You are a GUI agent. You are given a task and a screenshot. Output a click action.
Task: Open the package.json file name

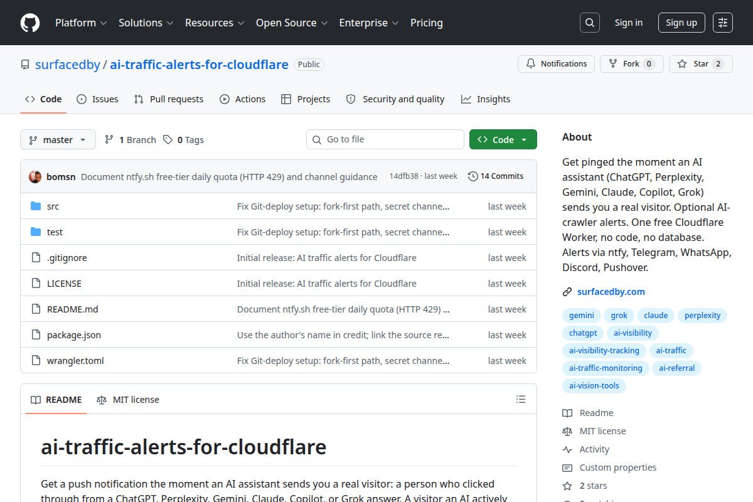click(x=74, y=335)
